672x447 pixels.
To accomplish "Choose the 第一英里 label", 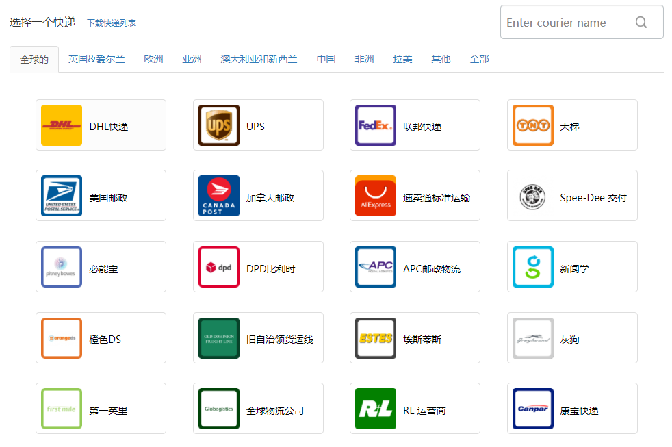I will [108, 411].
